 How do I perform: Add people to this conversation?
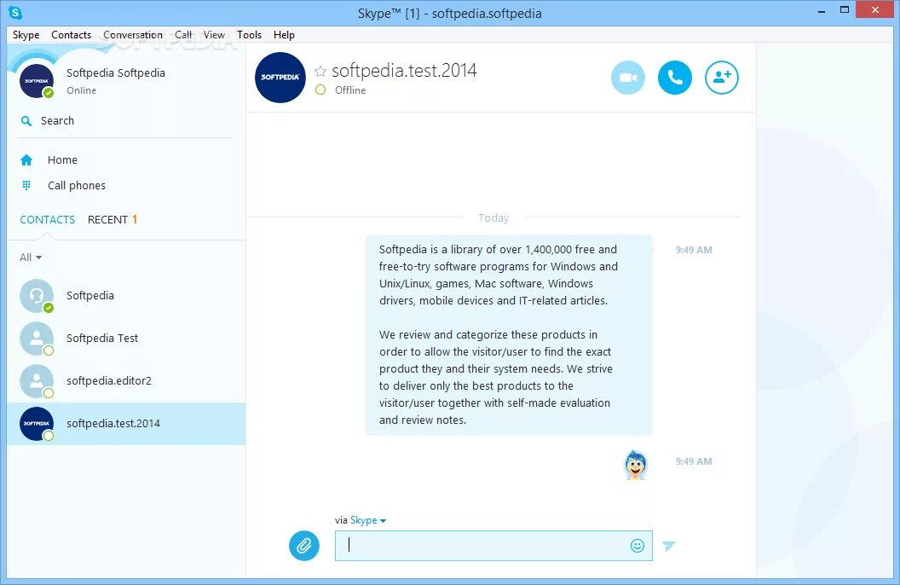[722, 78]
